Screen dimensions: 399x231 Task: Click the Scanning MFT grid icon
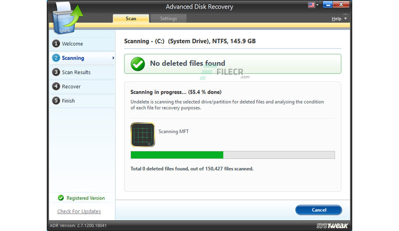tap(143, 135)
